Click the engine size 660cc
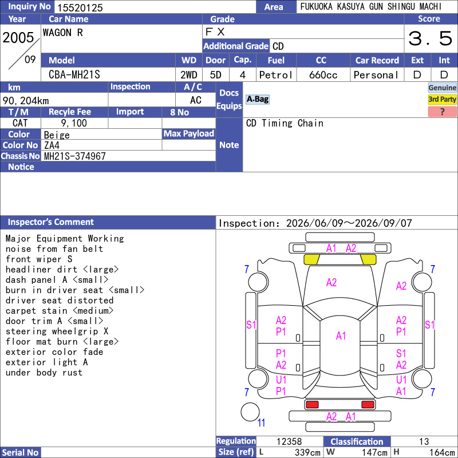458x458 pixels. tap(323, 75)
